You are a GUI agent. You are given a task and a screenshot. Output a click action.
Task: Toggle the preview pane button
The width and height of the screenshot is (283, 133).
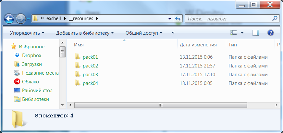[256, 33]
